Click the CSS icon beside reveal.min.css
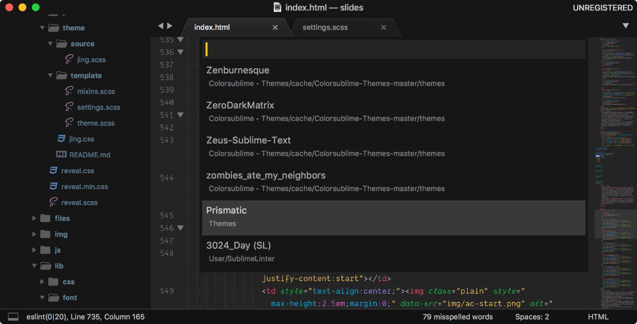637x324 pixels. (53, 186)
